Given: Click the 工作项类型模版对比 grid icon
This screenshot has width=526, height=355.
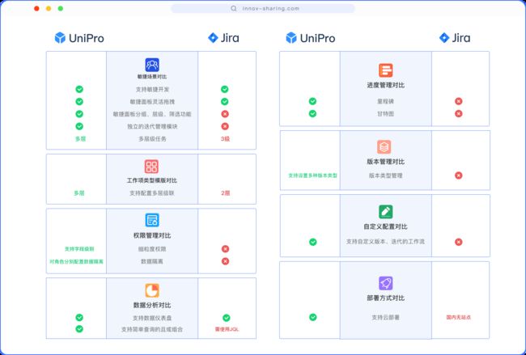Looking at the screenshot, I should (x=151, y=167).
